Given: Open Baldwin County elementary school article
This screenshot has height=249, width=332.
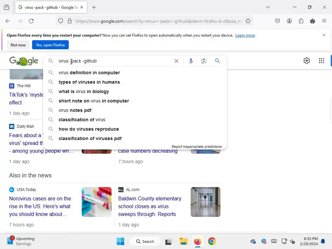Looking at the screenshot, I should pos(150,206).
